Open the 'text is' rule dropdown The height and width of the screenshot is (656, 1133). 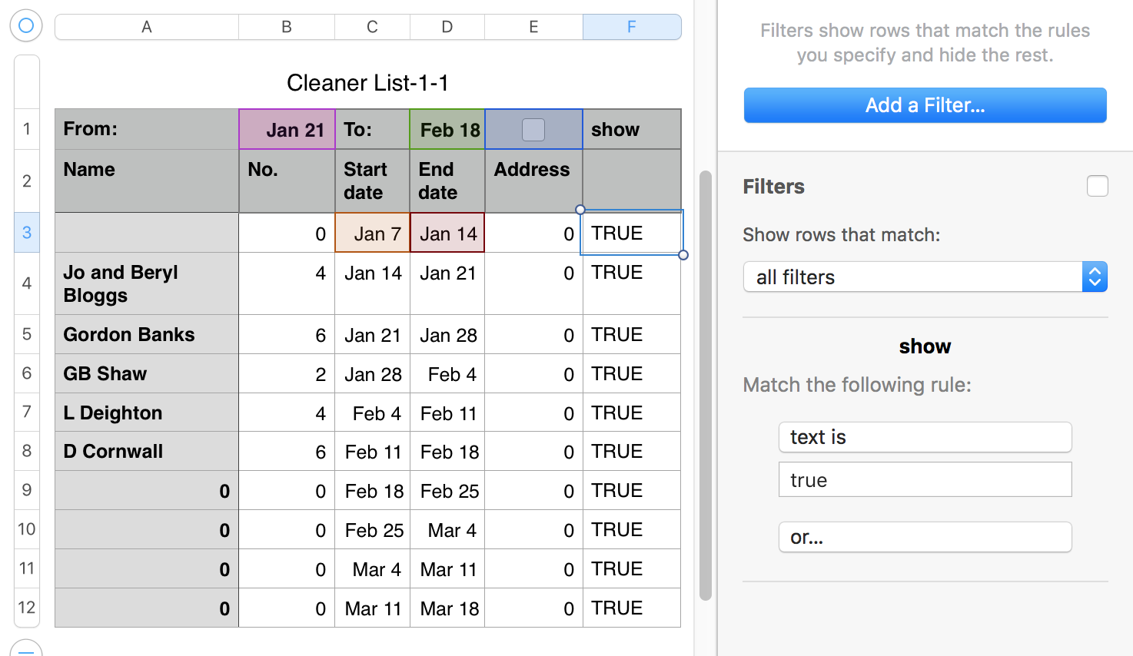pos(925,437)
